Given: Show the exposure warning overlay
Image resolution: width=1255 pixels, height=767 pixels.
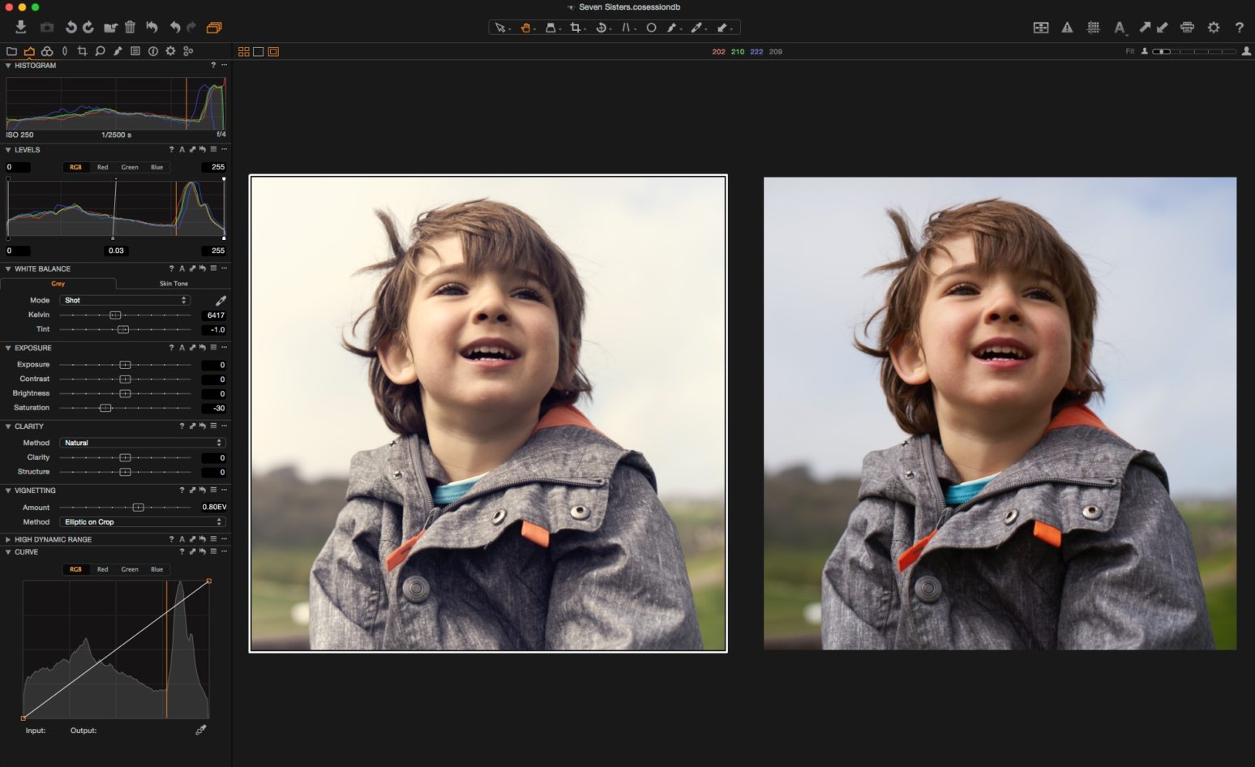Looking at the screenshot, I should pyautogui.click(x=1065, y=27).
